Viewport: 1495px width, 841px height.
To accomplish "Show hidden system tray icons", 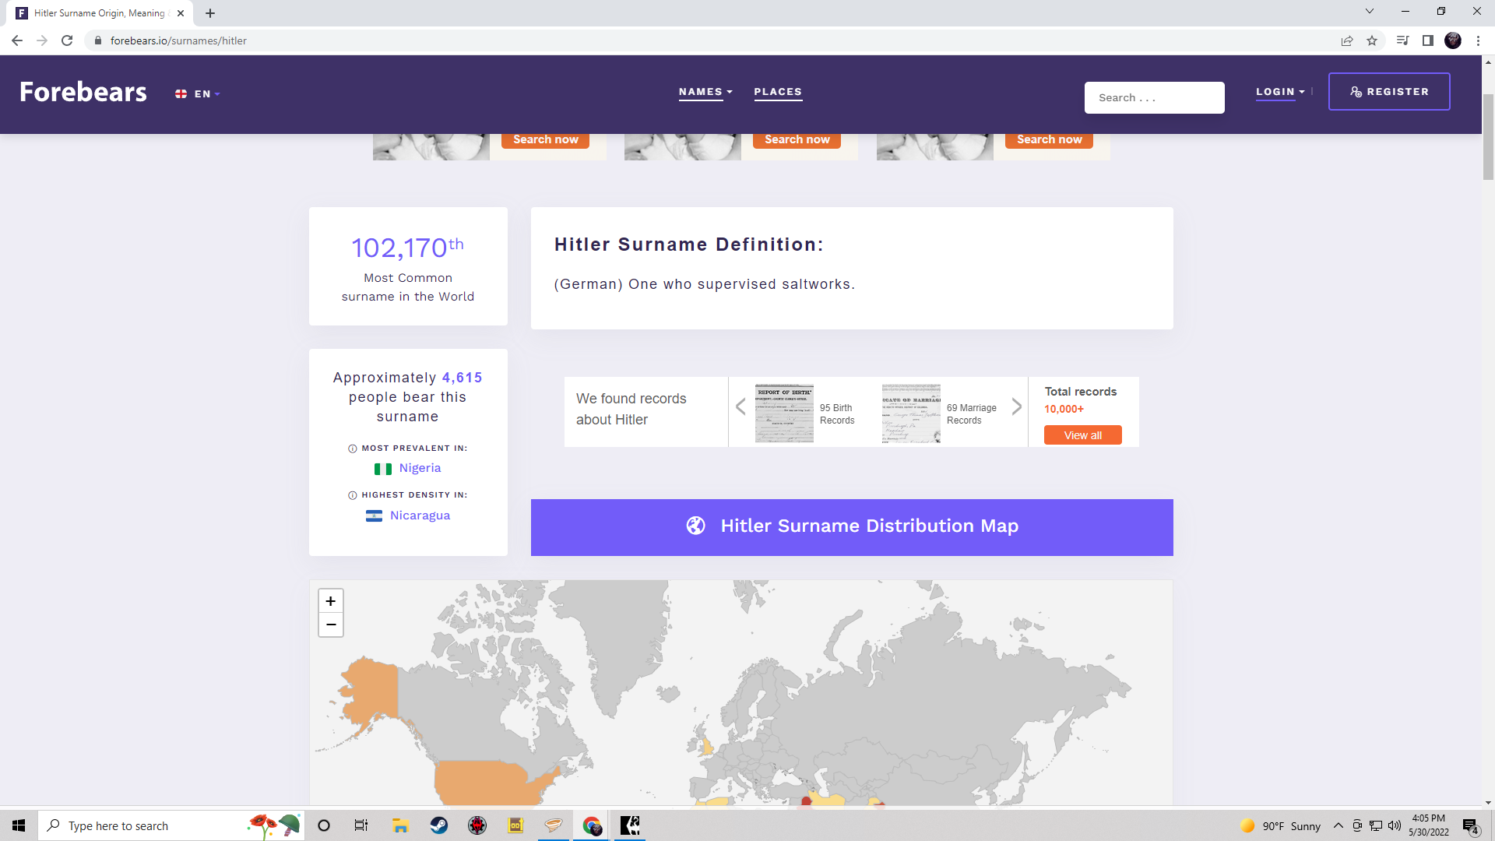I will (x=1338, y=825).
